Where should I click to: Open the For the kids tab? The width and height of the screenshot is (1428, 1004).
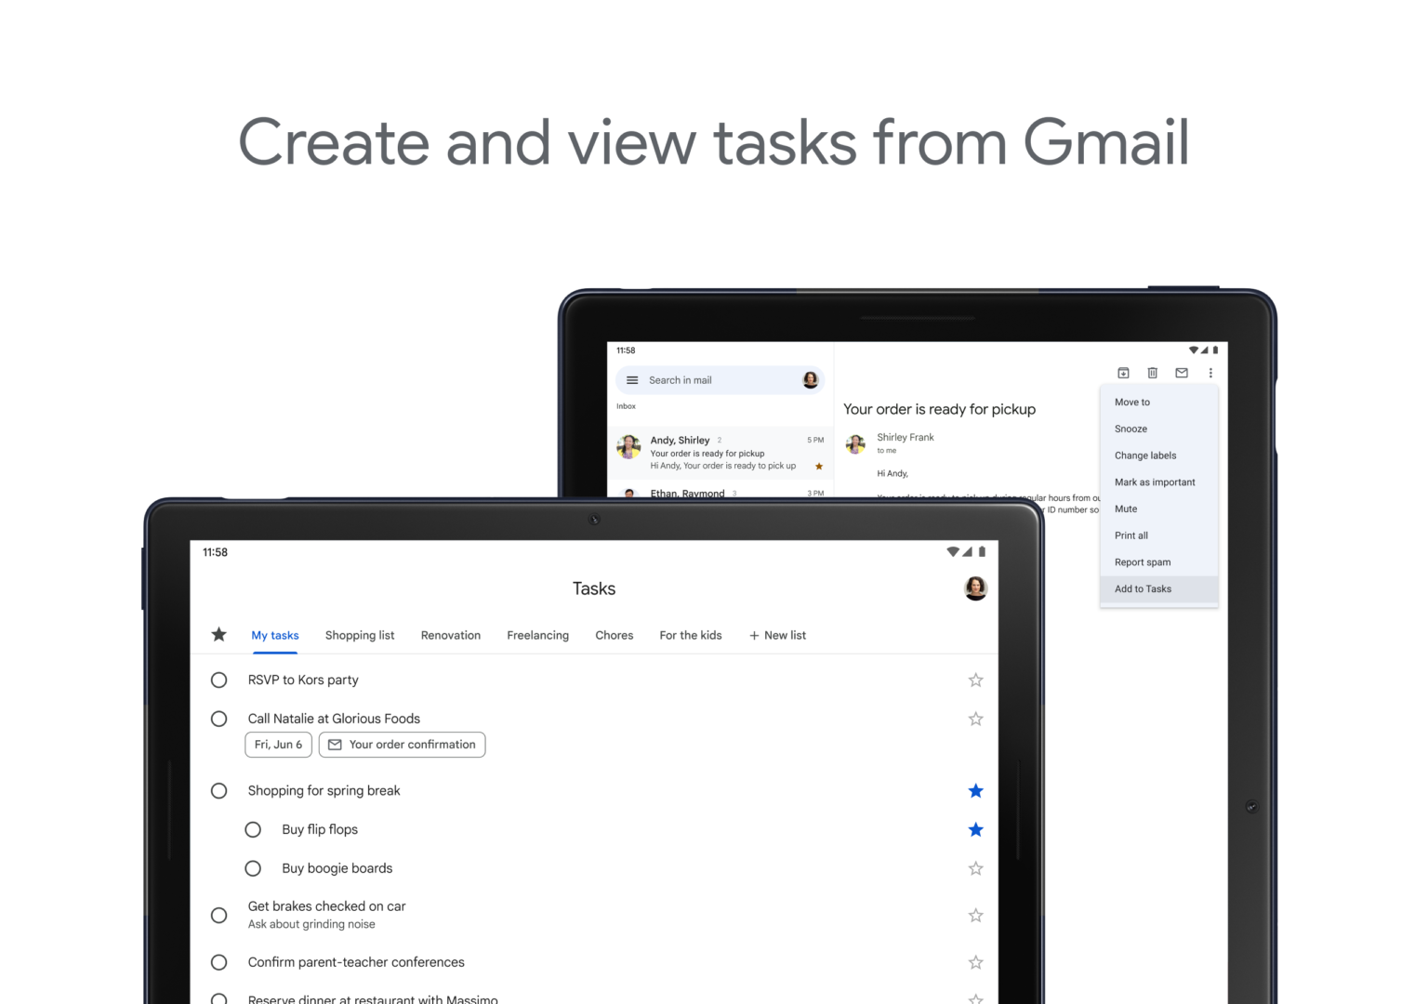(x=690, y=635)
